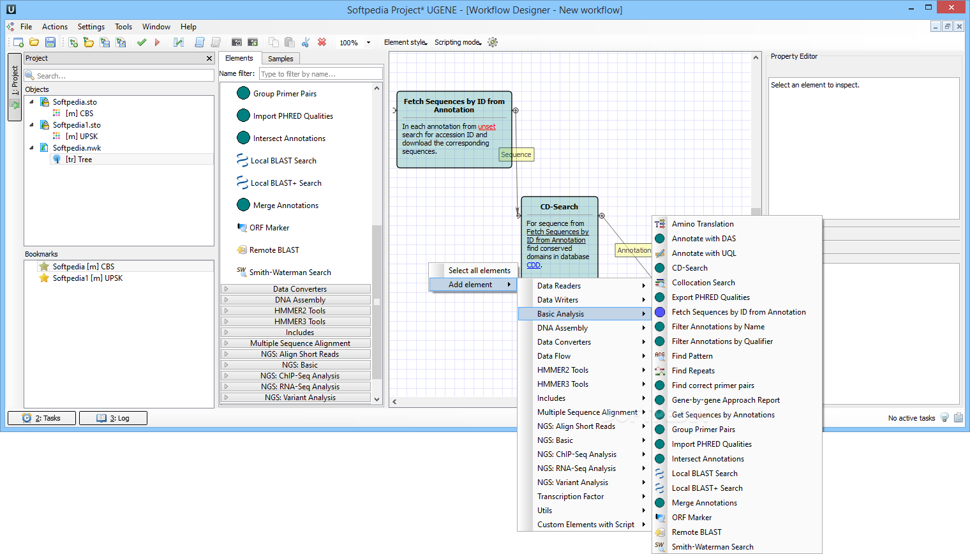
Task: Click the canvas scroll-left arrow
Action: tap(394, 401)
